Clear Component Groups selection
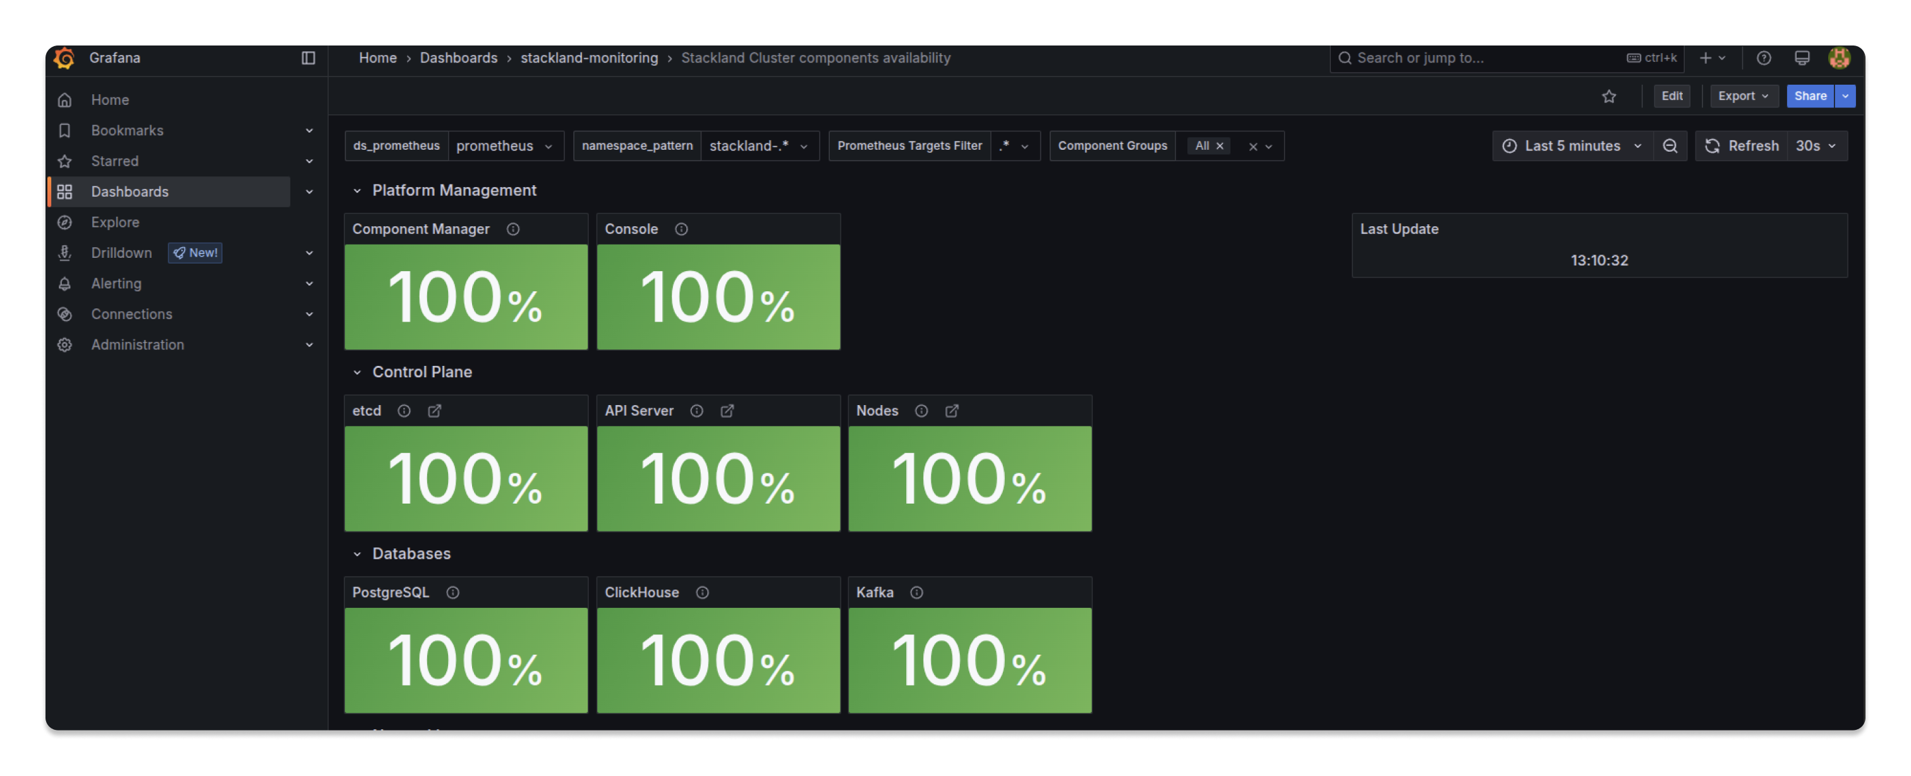 pyautogui.click(x=1253, y=147)
